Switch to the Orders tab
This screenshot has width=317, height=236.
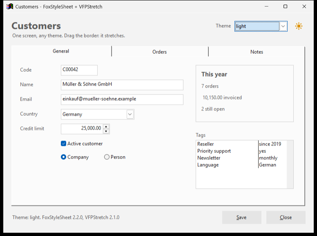click(159, 52)
